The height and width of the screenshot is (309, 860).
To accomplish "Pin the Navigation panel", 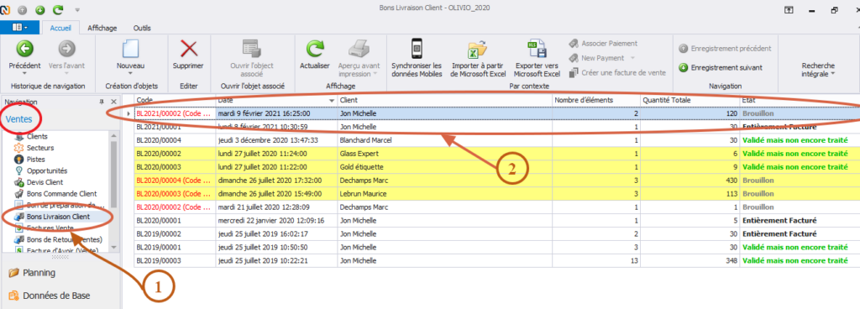I will tap(102, 102).
